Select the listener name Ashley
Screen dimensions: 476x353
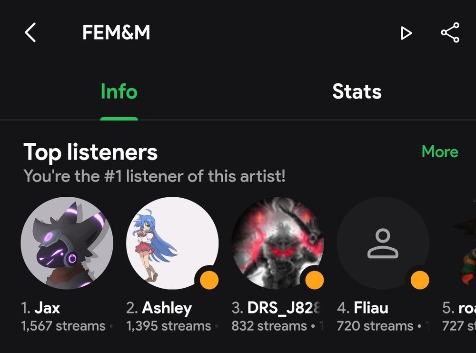tap(167, 308)
